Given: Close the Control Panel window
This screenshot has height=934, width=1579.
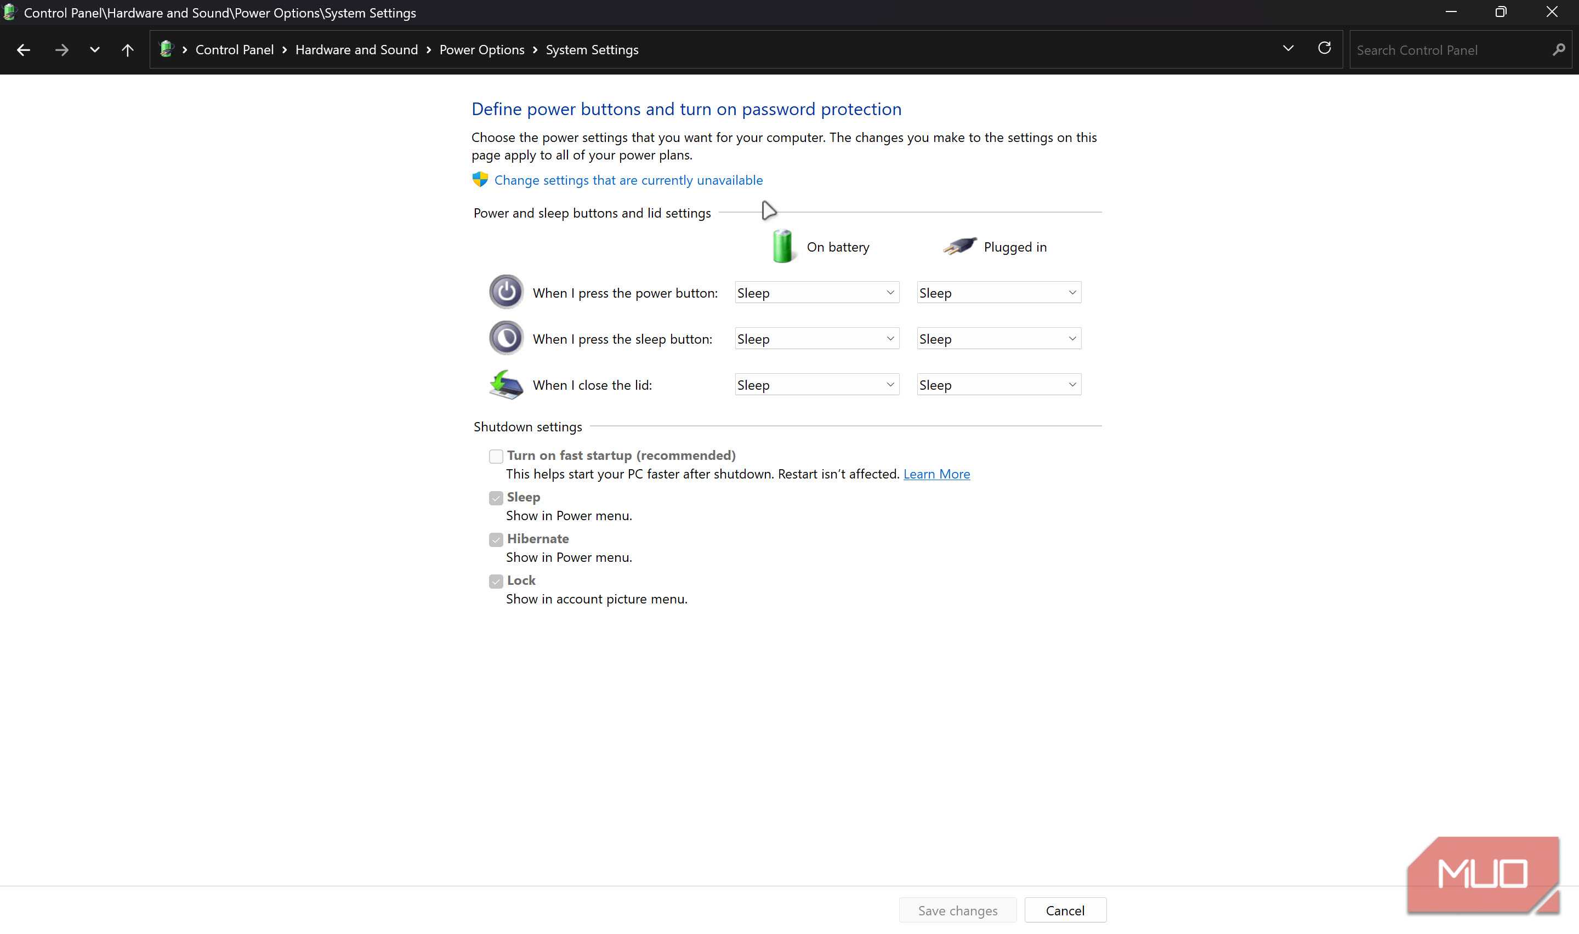Looking at the screenshot, I should pyautogui.click(x=1552, y=12).
